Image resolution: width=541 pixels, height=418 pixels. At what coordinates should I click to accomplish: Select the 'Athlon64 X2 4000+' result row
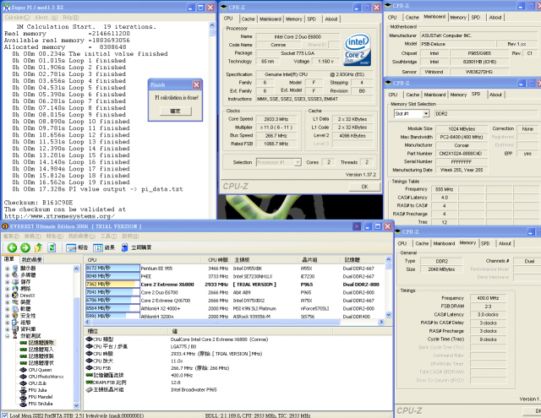coord(234,308)
